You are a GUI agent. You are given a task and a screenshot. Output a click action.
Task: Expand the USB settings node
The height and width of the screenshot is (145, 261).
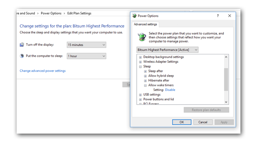(140, 95)
